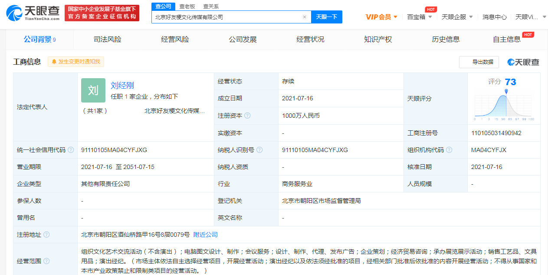
Task: Open the 司法风险 tab
Action: click(x=108, y=40)
